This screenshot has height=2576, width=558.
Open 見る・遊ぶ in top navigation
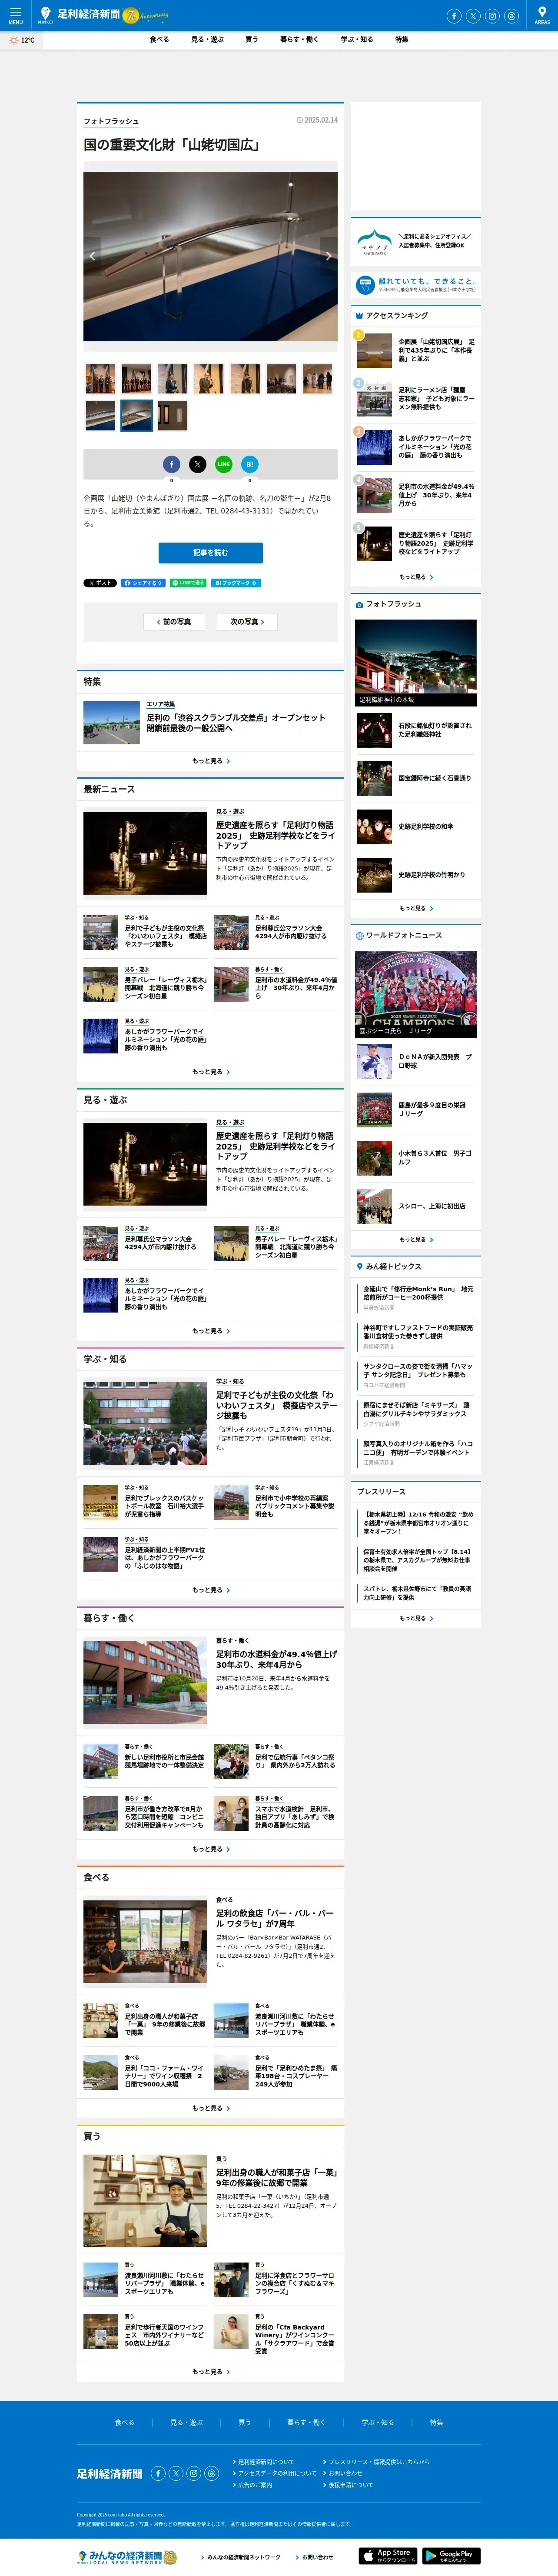[207, 40]
